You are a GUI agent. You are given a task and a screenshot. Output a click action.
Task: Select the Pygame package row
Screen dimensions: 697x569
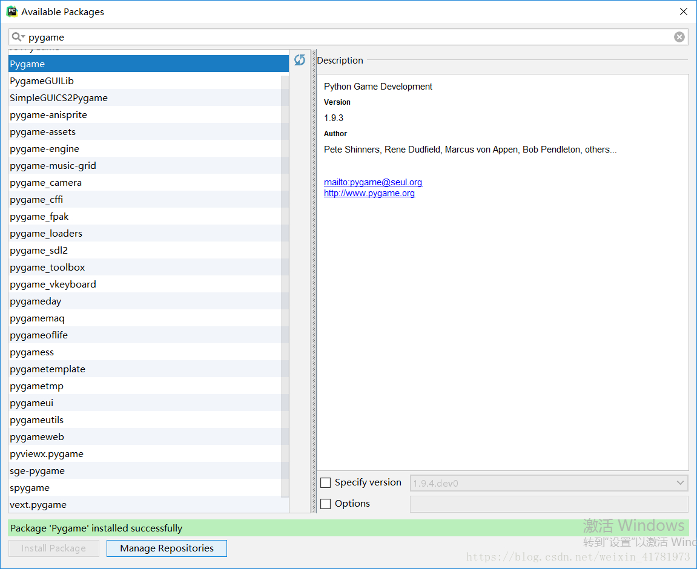(x=148, y=64)
